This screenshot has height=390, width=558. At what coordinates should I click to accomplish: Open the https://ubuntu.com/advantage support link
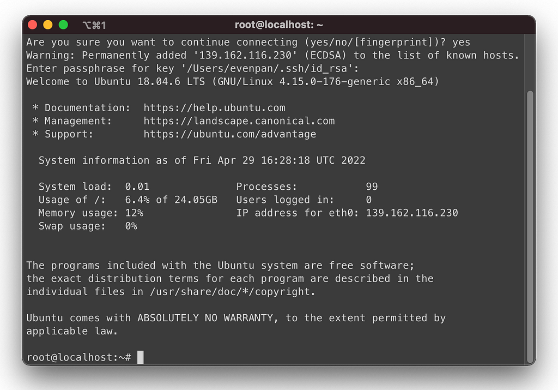pos(229,134)
